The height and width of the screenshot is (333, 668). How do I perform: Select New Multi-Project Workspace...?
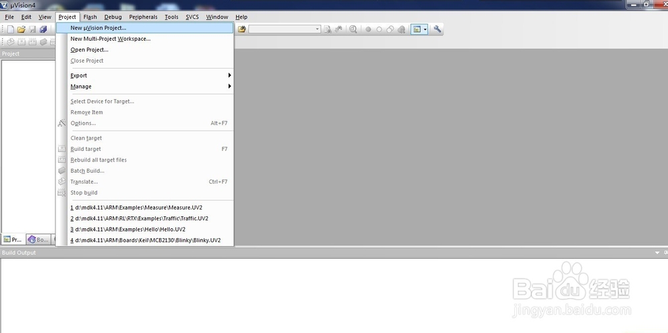tap(145, 39)
